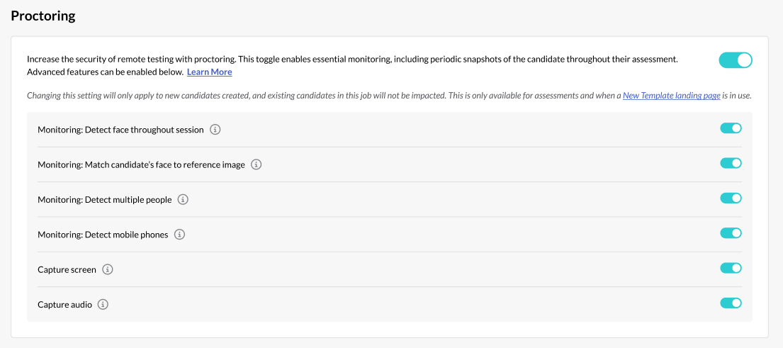Turn off Capture audio toggle
The width and height of the screenshot is (783, 348).
pos(731,303)
